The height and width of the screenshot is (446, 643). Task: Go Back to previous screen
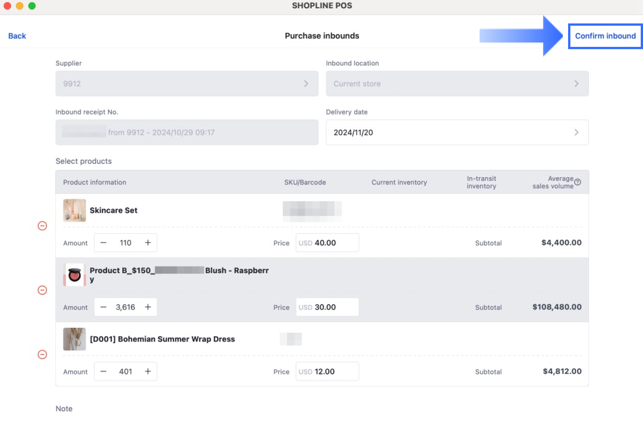(x=17, y=36)
